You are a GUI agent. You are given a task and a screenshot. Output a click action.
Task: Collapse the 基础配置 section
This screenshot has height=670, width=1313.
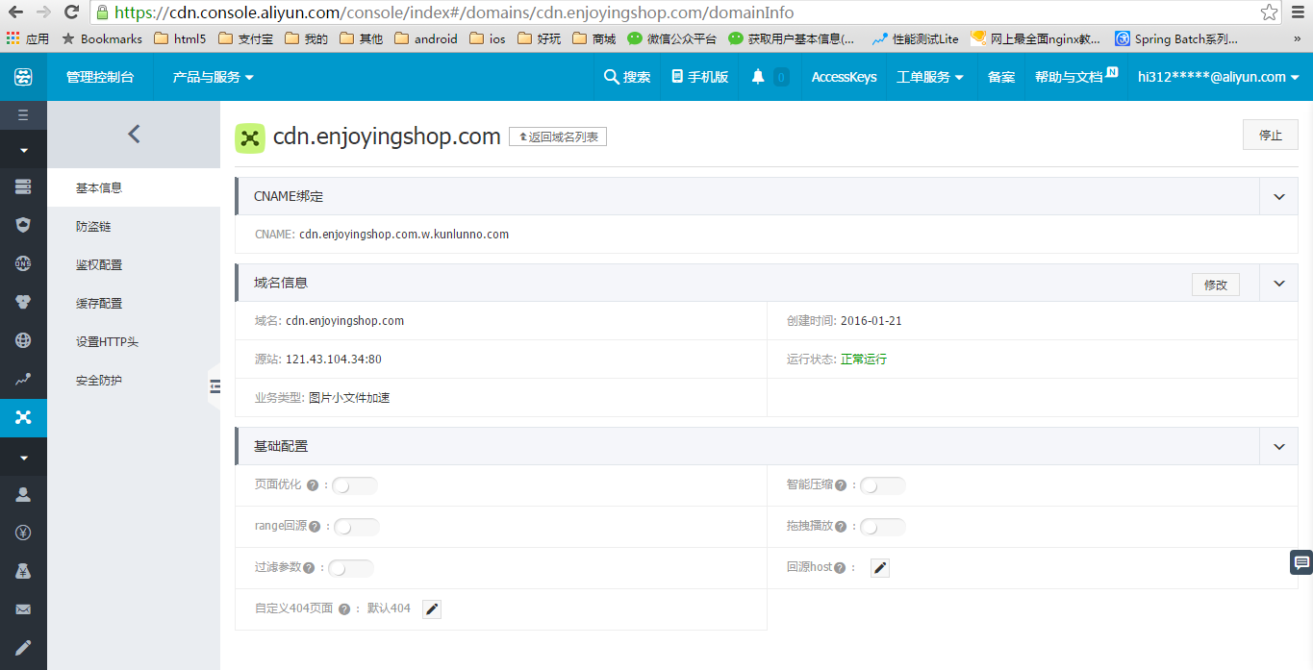[1278, 446]
